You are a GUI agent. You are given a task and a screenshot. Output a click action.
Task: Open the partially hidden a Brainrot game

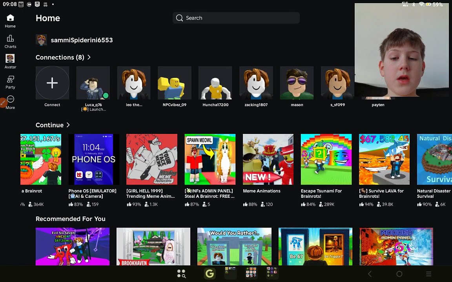point(41,159)
